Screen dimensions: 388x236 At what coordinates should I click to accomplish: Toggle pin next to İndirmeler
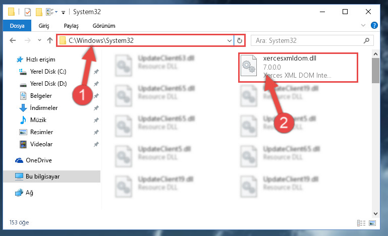[96, 108]
